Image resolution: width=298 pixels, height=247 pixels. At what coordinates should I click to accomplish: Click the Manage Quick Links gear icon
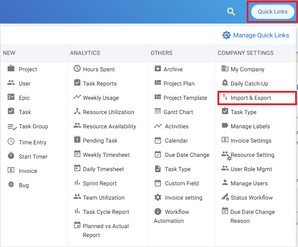tap(226, 35)
